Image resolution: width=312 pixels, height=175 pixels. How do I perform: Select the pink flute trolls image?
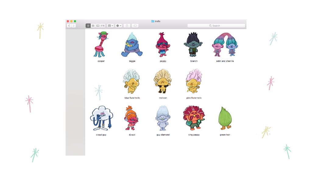click(x=193, y=81)
